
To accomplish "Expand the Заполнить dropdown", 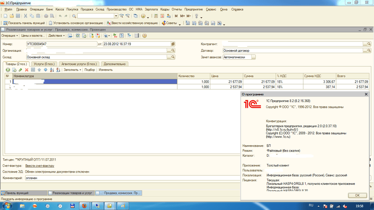I will (72, 70).
